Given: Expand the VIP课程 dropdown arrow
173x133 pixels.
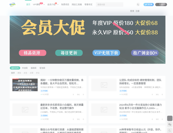Looking at the screenshot, I should tap(44, 5).
